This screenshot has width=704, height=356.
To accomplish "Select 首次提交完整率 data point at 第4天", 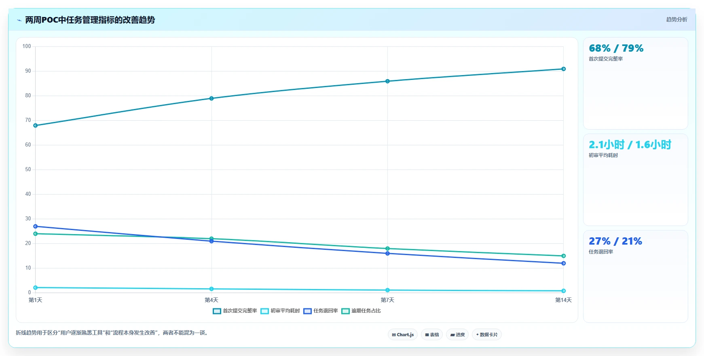I will coord(211,98).
